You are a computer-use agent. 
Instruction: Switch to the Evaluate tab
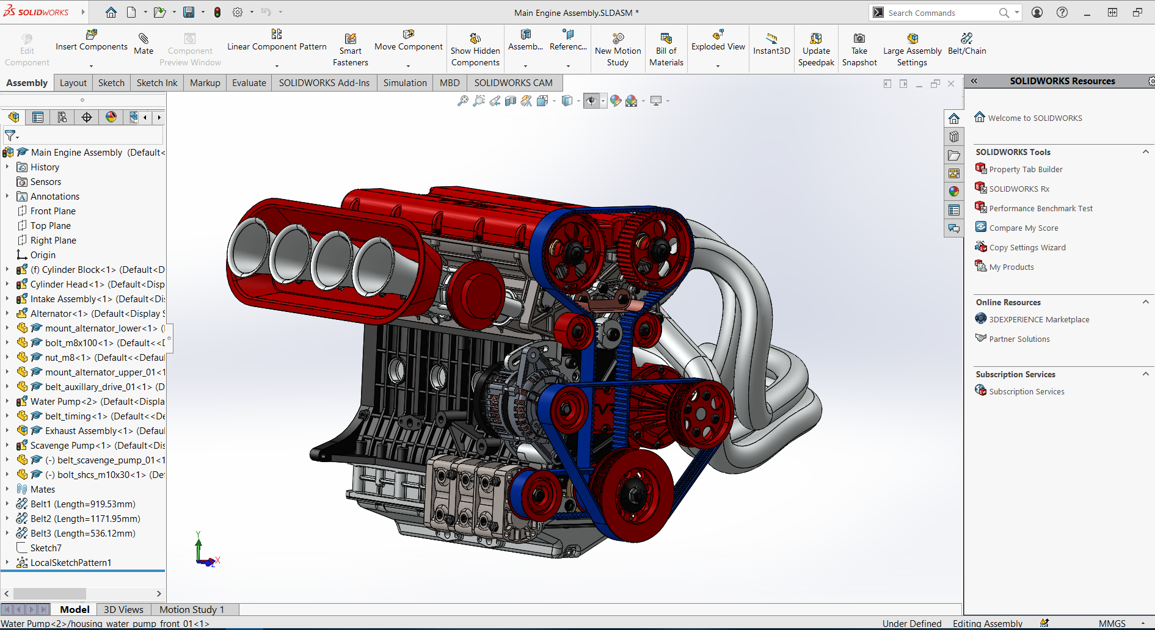point(249,83)
